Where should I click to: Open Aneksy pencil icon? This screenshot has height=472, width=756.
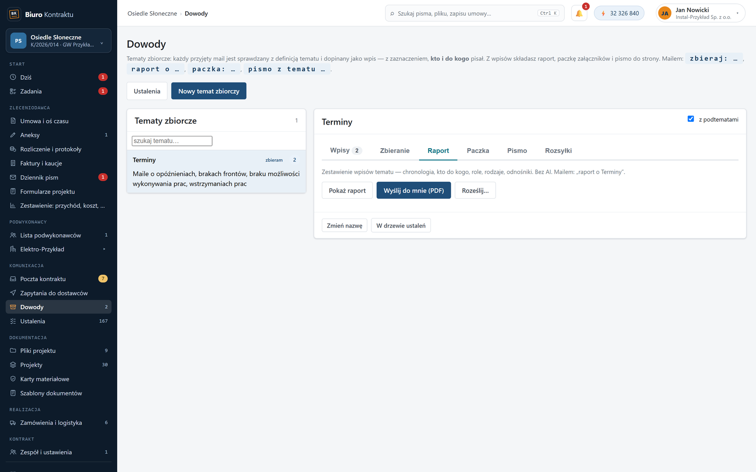coord(13,135)
